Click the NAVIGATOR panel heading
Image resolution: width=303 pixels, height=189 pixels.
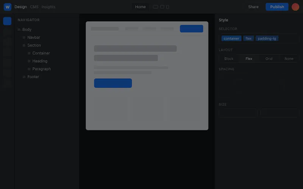point(29,20)
